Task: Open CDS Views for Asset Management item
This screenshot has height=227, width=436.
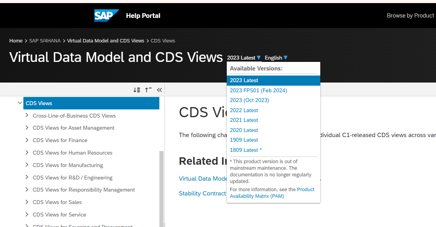Action: 73,128
